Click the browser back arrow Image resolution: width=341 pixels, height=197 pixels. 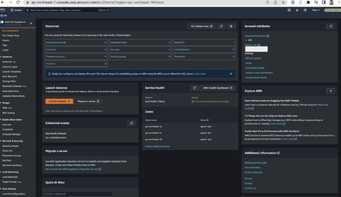pyautogui.click(x=3, y=2)
